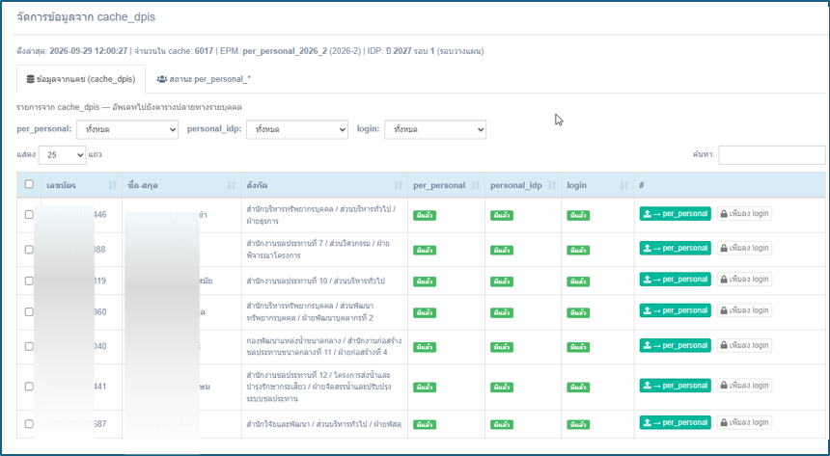
Task: Push ฝ่ายพัฒนาบุคลากรที่ 2 row to per_personal
Action: (x=675, y=310)
